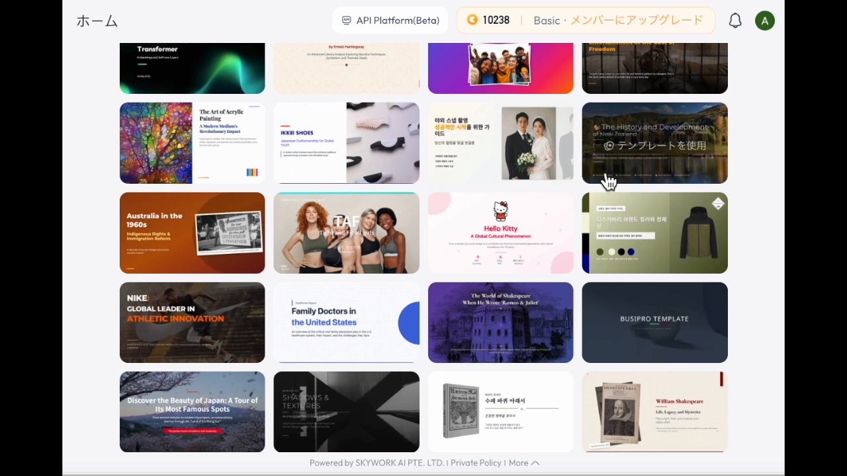Open the user avatar 'A' menu
847x476 pixels.
coord(765,20)
